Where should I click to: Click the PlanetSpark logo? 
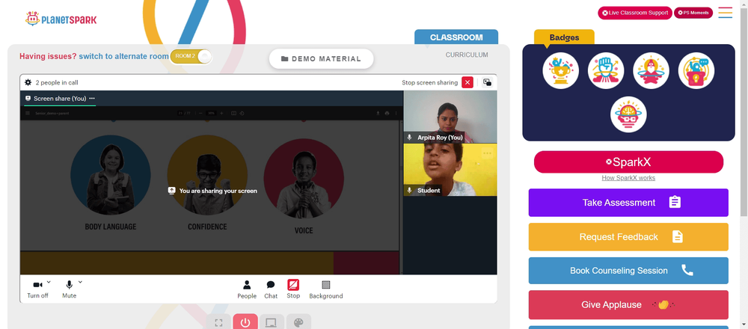point(61,19)
